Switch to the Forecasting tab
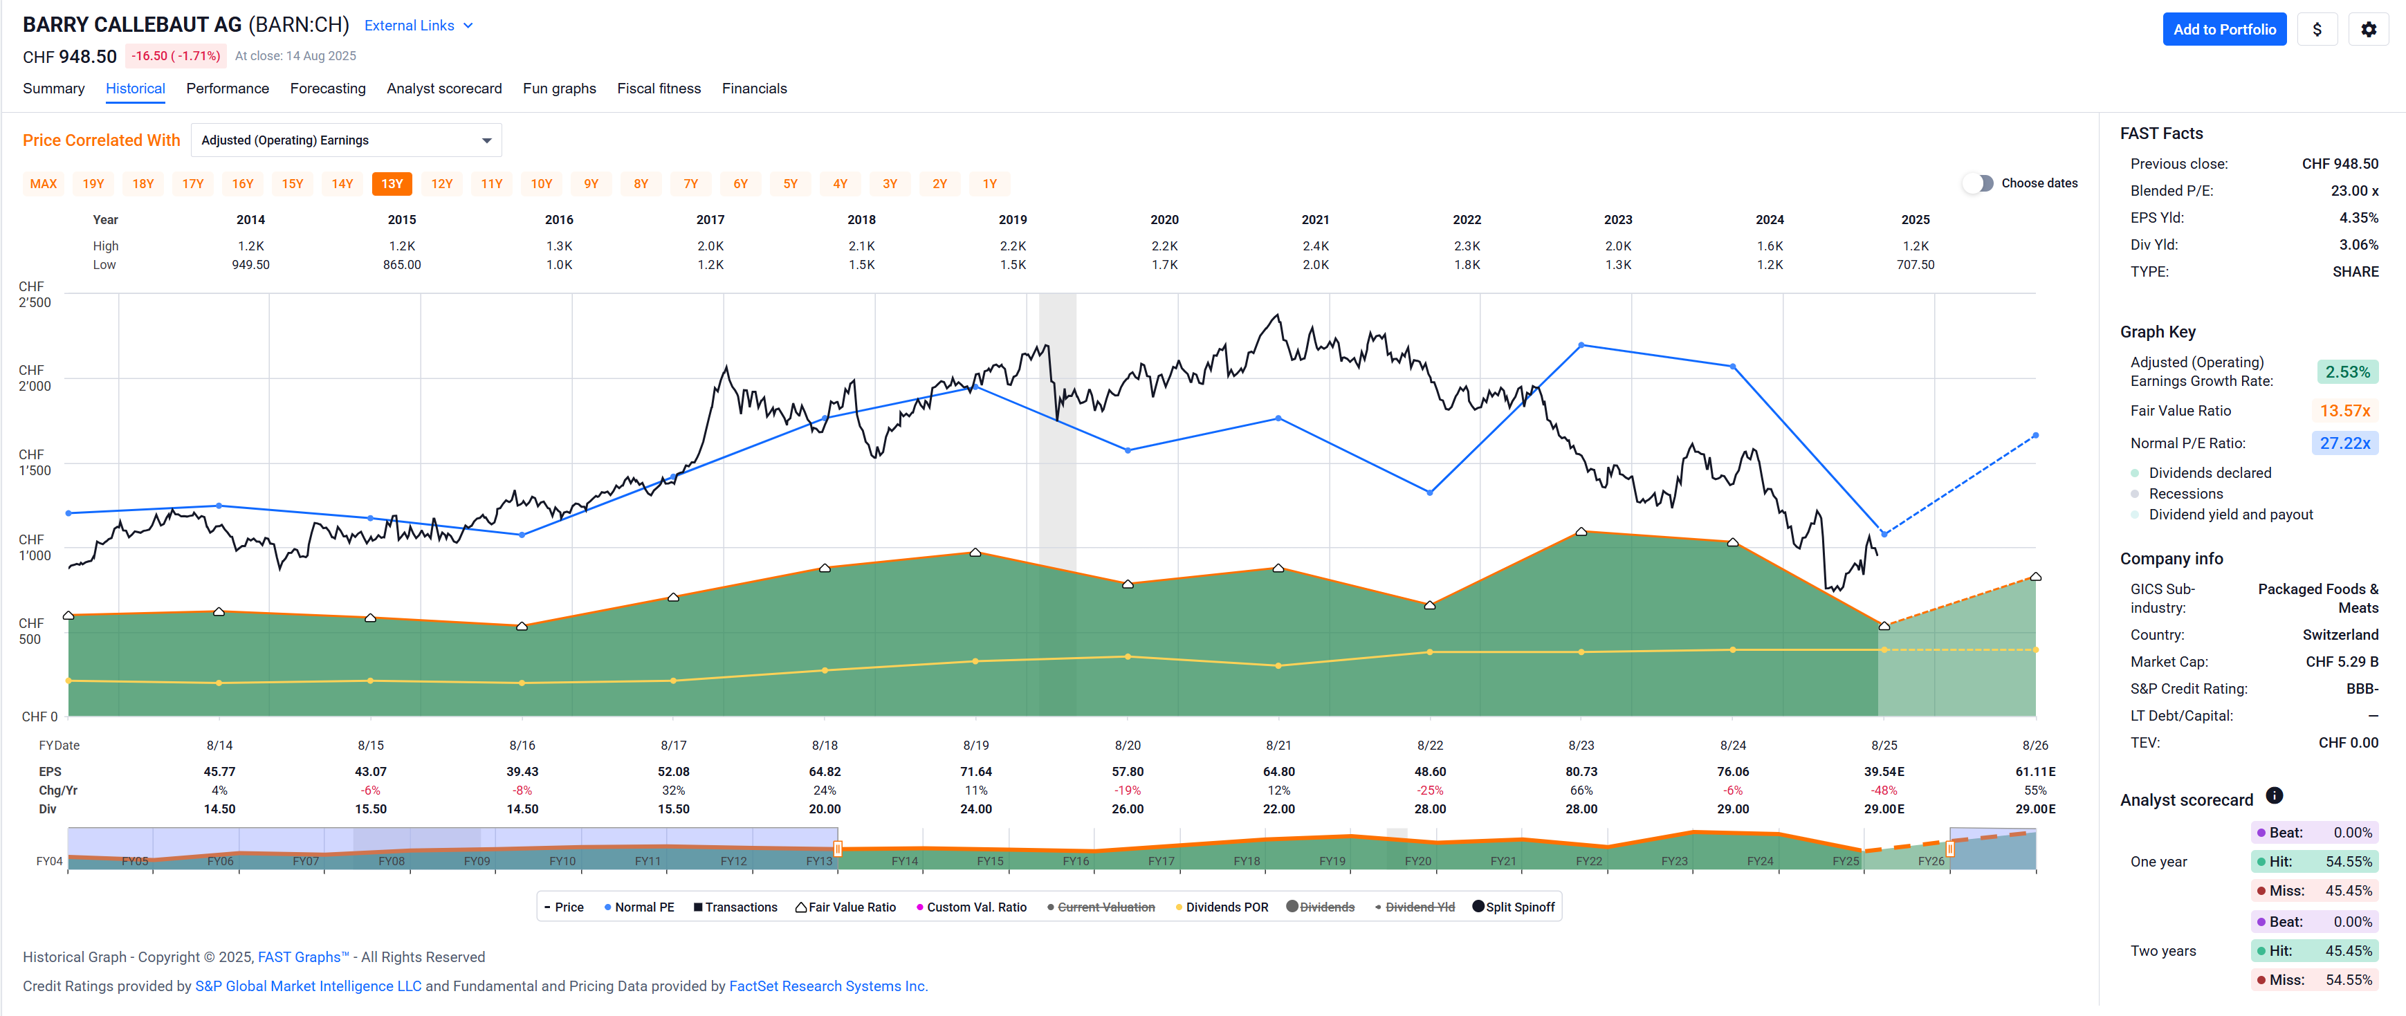Viewport: 2406px width, 1016px height. (x=327, y=88)
